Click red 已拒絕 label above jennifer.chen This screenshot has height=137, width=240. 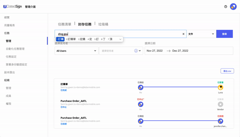click(220, 116)
